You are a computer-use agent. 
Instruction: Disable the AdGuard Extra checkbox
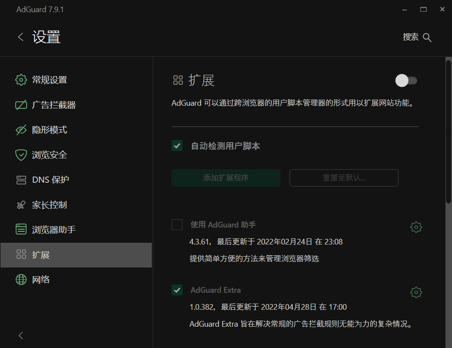coord(177,290)
